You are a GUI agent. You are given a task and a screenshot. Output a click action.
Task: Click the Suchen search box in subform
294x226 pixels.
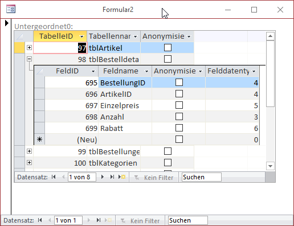(201, 177)
